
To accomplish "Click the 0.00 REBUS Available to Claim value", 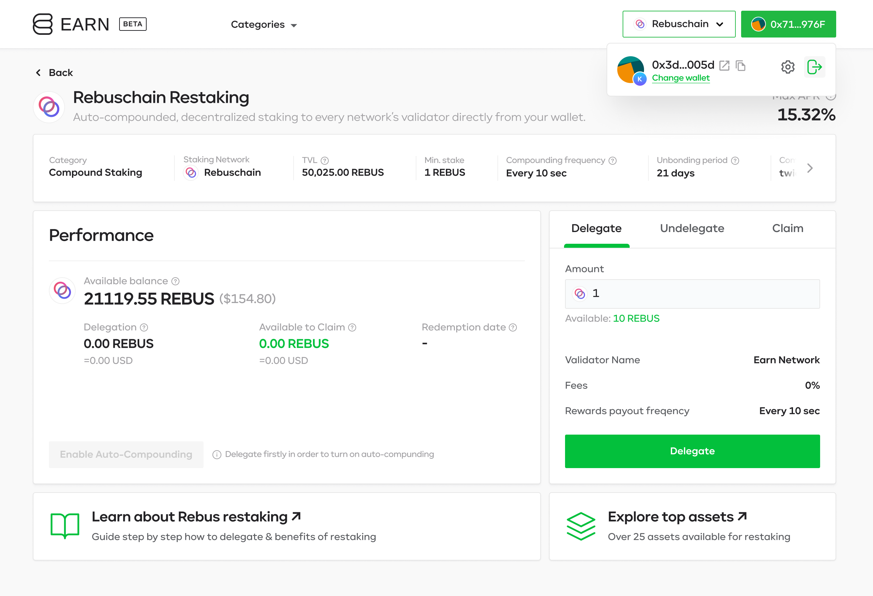I will (x=294, y=344).
